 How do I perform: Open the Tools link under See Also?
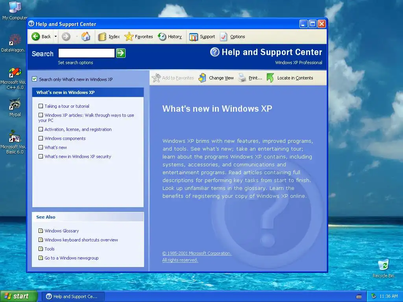(49, 249)
